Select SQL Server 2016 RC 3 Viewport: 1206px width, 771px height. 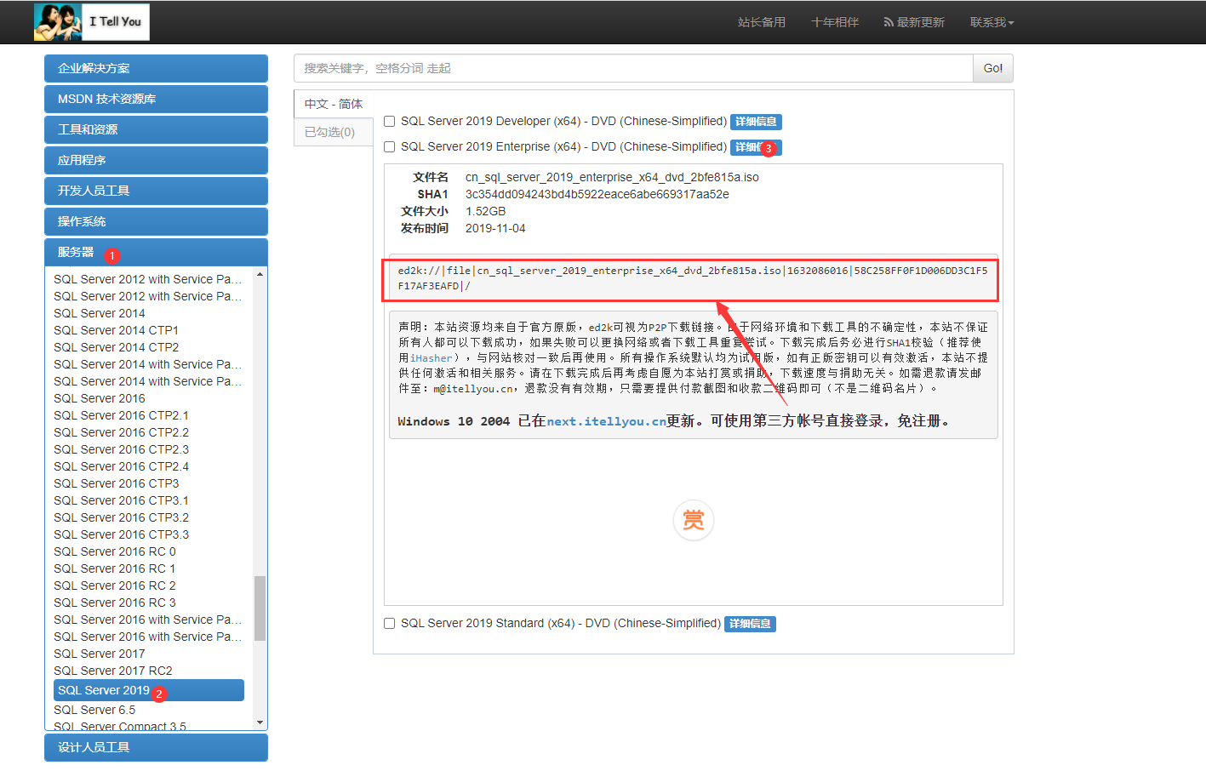click(115, 603)
